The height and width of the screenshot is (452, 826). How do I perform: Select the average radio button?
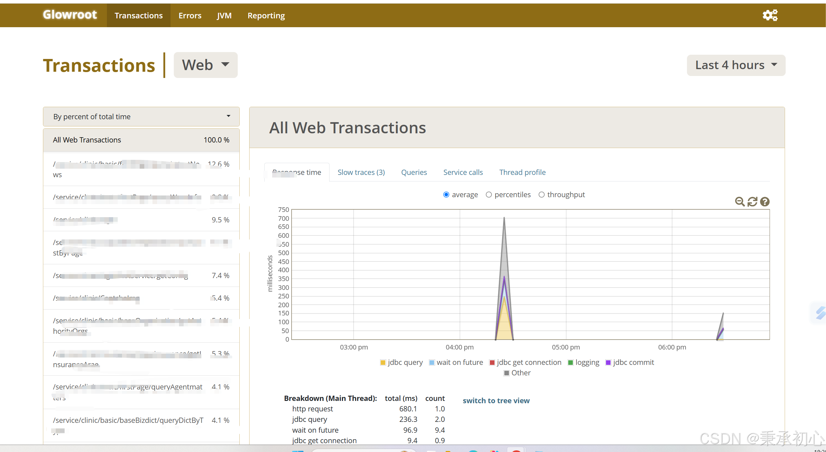coord(446,195)
